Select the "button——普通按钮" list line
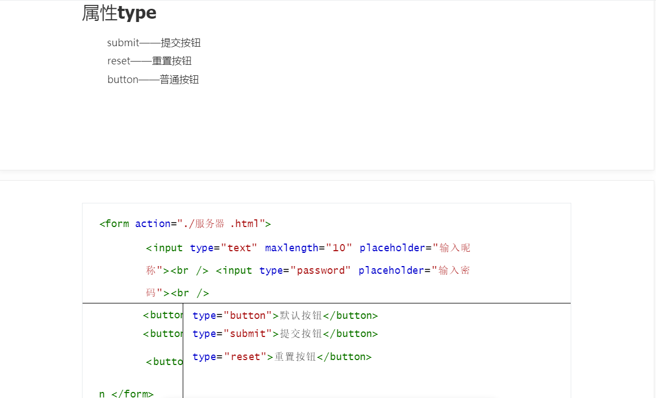 pyautogui.click(x=153, y=80)
